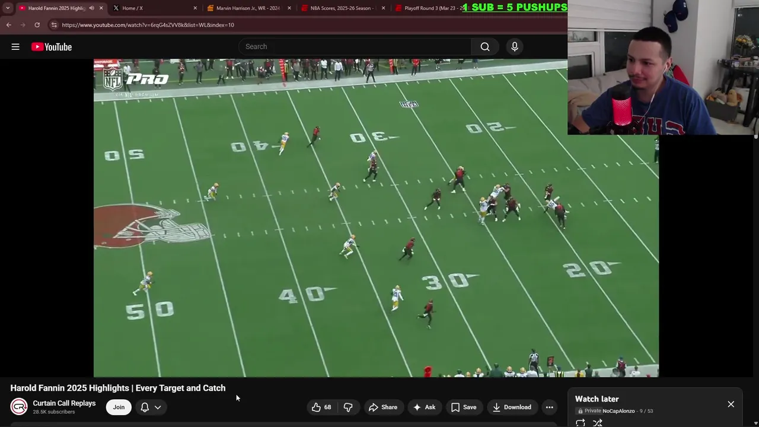759x427 pixels.
Task: Click the Ask AI sparkle button
Action: click(x=425, y=407)
